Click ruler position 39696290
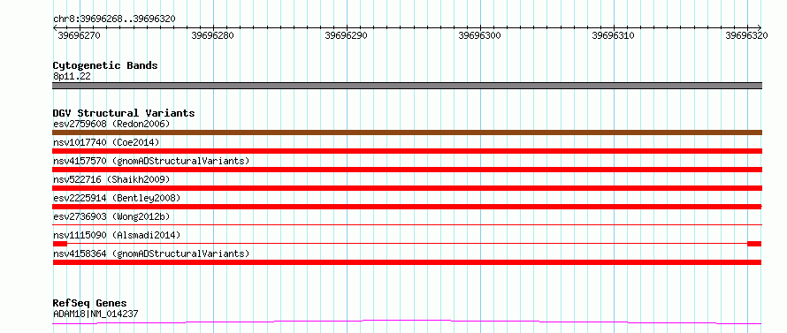Image resolution: width=787 pixels, height=333 pixels. [x=347, y=35]
